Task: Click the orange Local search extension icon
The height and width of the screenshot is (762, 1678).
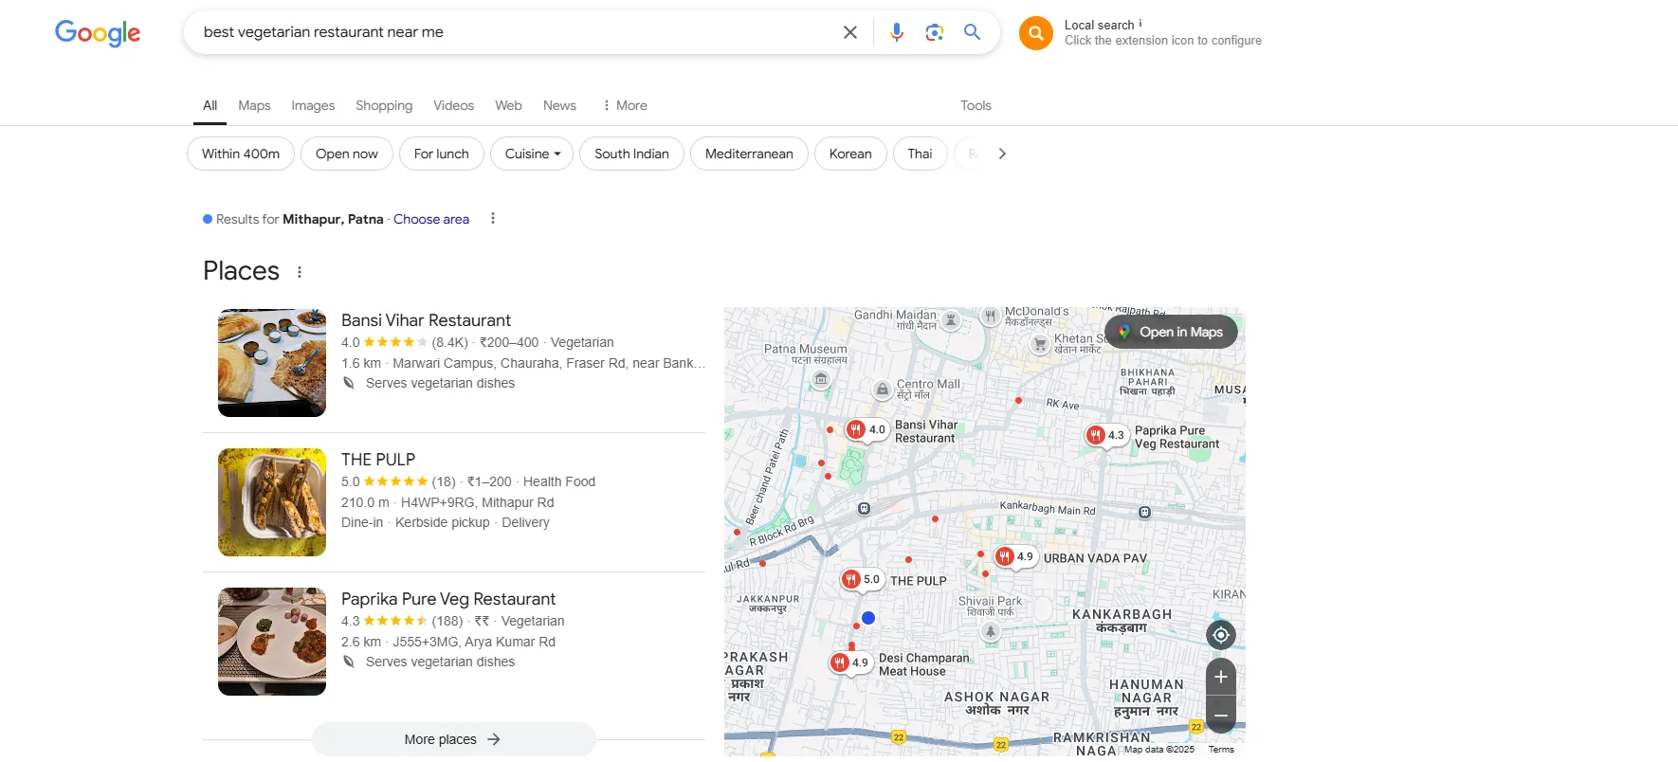Action: 1036,33
